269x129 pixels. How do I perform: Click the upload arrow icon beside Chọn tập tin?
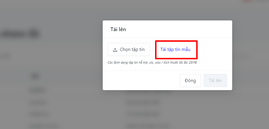(x=115, y=50)
